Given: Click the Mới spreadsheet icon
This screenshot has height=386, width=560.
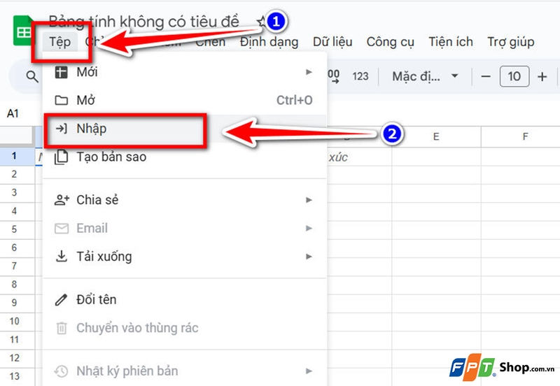Looking at the screenshot, I should click(61, 72).
